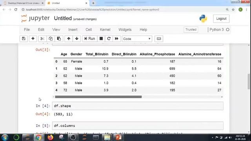Click the Gender cell reading Female
Image resolution: width=251 pixels, height=141 pixels.
pos(76,61)
